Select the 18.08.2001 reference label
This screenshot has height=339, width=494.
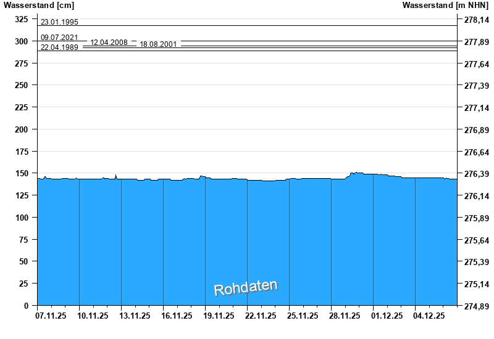point(158,44)
